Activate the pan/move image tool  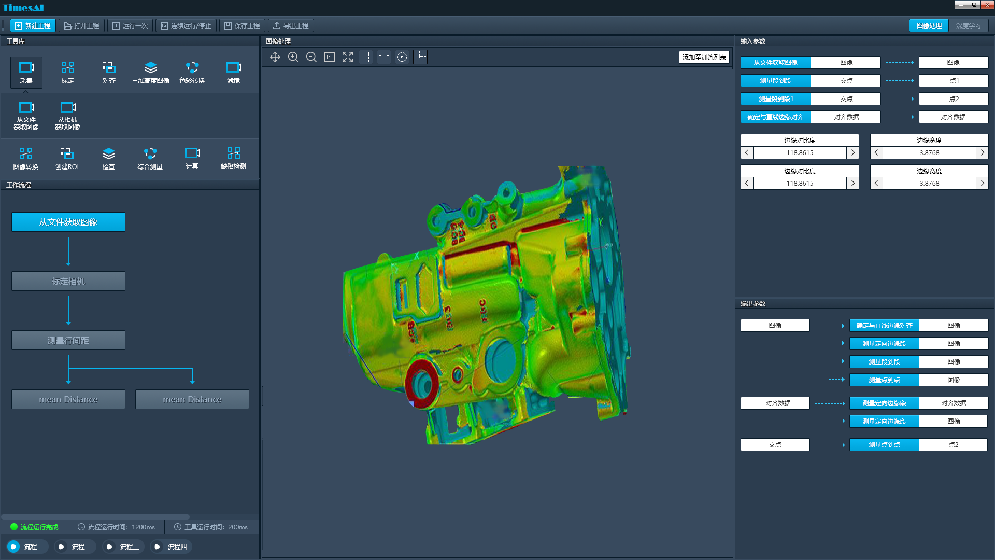[275, 57]
